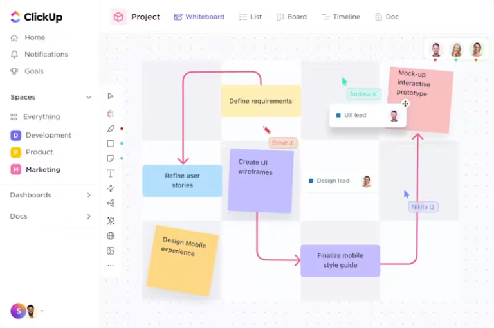
Task: Click the Project title
Action: click(x=145, y=17)
